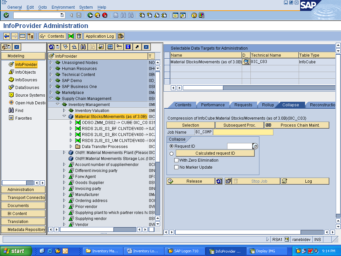Select DataSources in Modeling list
The height and width of the screenshot is (256, 341).
[27, 88]
